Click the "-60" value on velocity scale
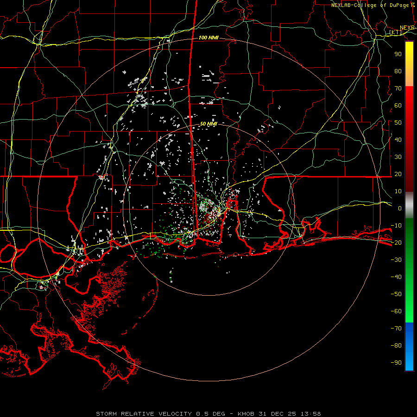The height and width of the screenshot is (417, 417). pos(396,311)
